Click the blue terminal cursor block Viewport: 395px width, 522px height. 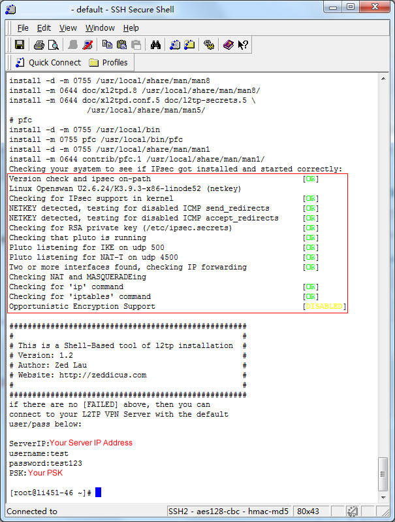tap(98, 493)
